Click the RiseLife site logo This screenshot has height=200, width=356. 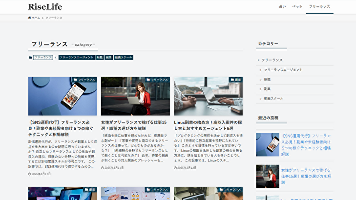point(44,7)
